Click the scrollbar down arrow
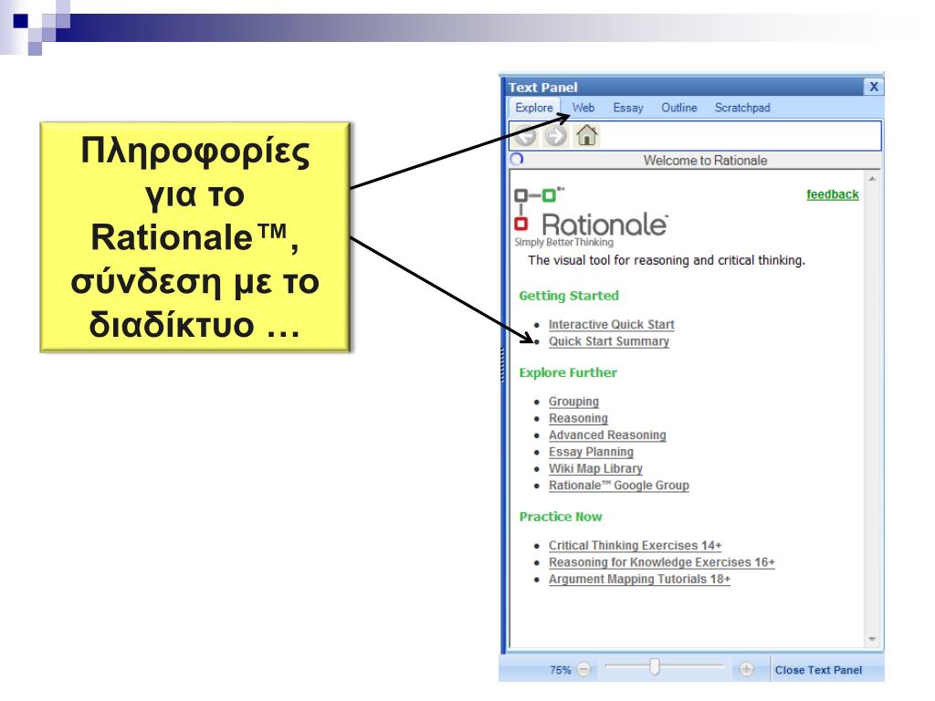Image resolution: width=935 pixels, height=701 pixels. [872, 639]
